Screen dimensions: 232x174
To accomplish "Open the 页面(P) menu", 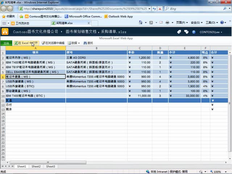I will 182,22.
